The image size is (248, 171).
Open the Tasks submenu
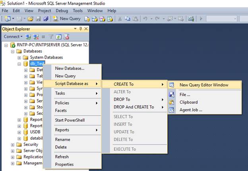72,93
